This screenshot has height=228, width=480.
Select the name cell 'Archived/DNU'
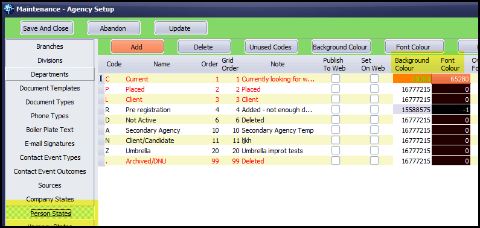146,162
